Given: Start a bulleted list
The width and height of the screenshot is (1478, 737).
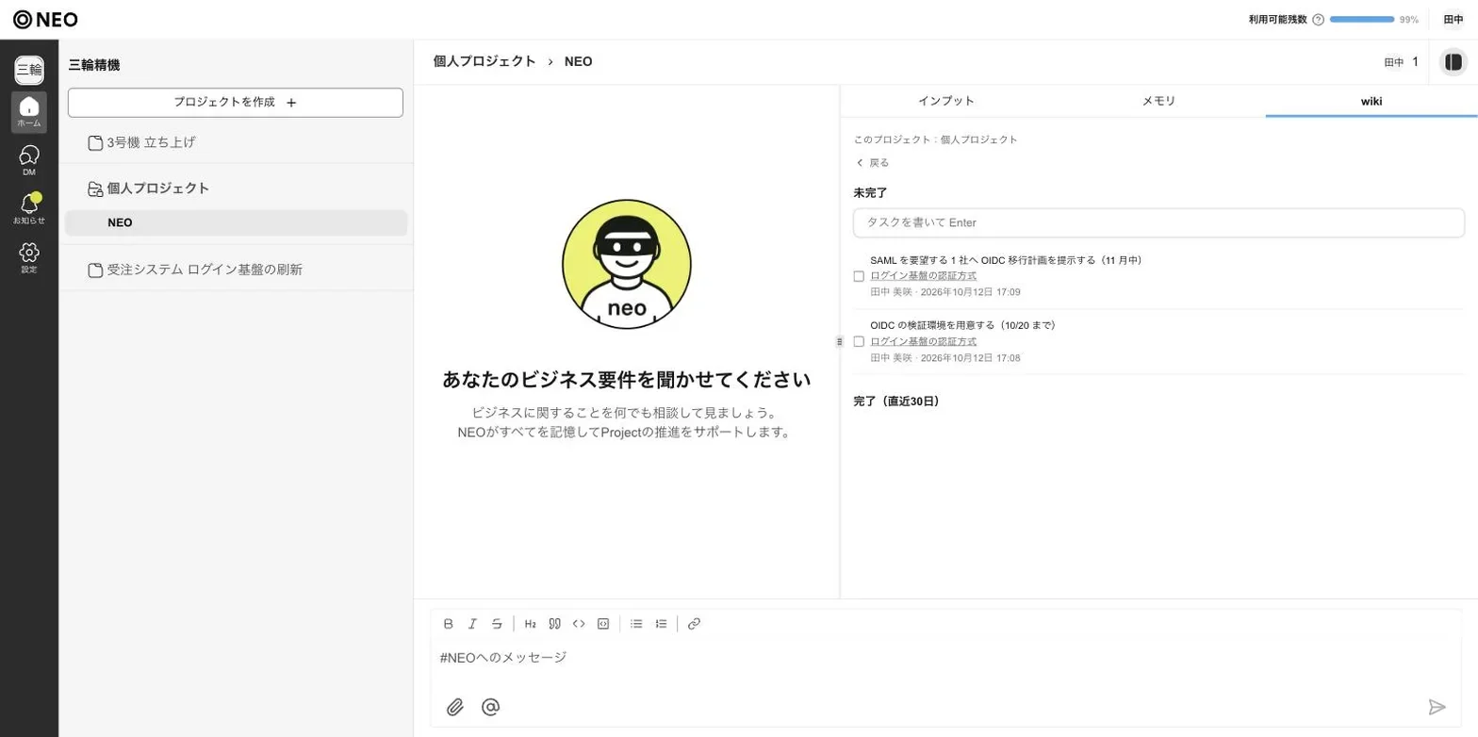Looking at the screenshot, I should coord(636,624).
